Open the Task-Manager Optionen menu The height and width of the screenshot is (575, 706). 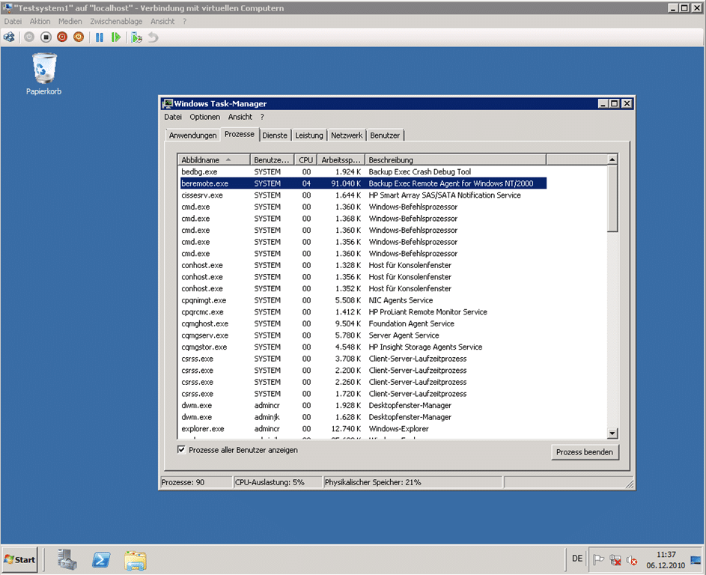click(x=205, y=117)
